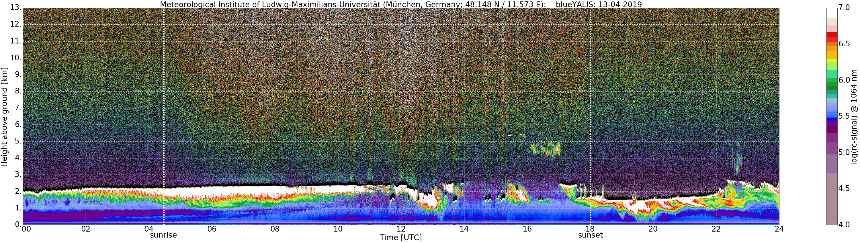Click the 'sunrise' label below the time axis
Screen dimensions: 860x243
point(163,235)
